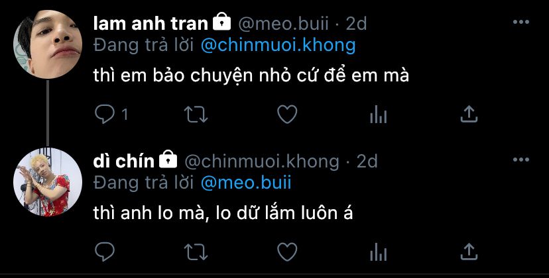Open the @meo.buii mention link
549x278 pixels.
pyautogui.click(x=246, y=183)
